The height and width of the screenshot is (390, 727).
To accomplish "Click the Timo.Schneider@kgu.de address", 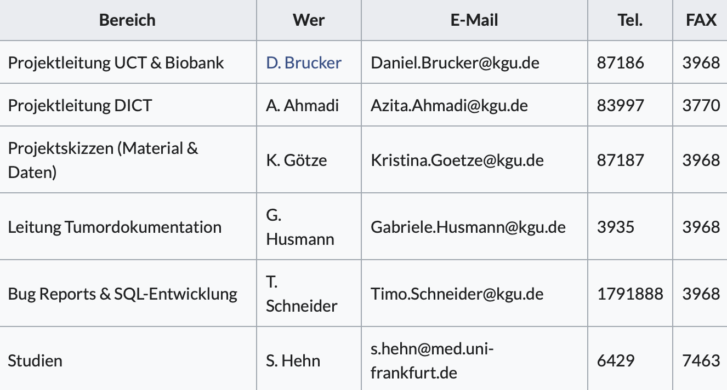I will [x=457, y=294].
